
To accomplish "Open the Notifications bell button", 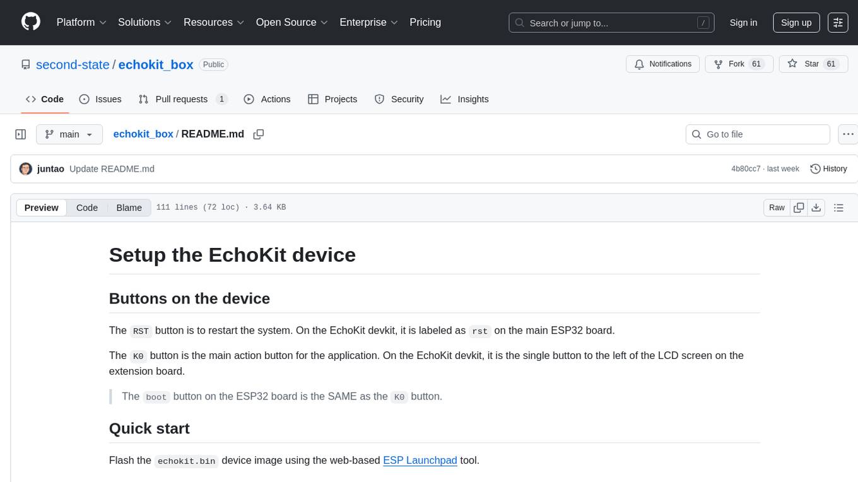I will pyautogui.click(x=663, y=64).
